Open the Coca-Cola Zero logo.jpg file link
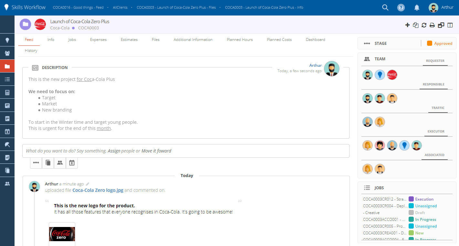The height and width of the screenshot is (246, 459). pos(98,190)
